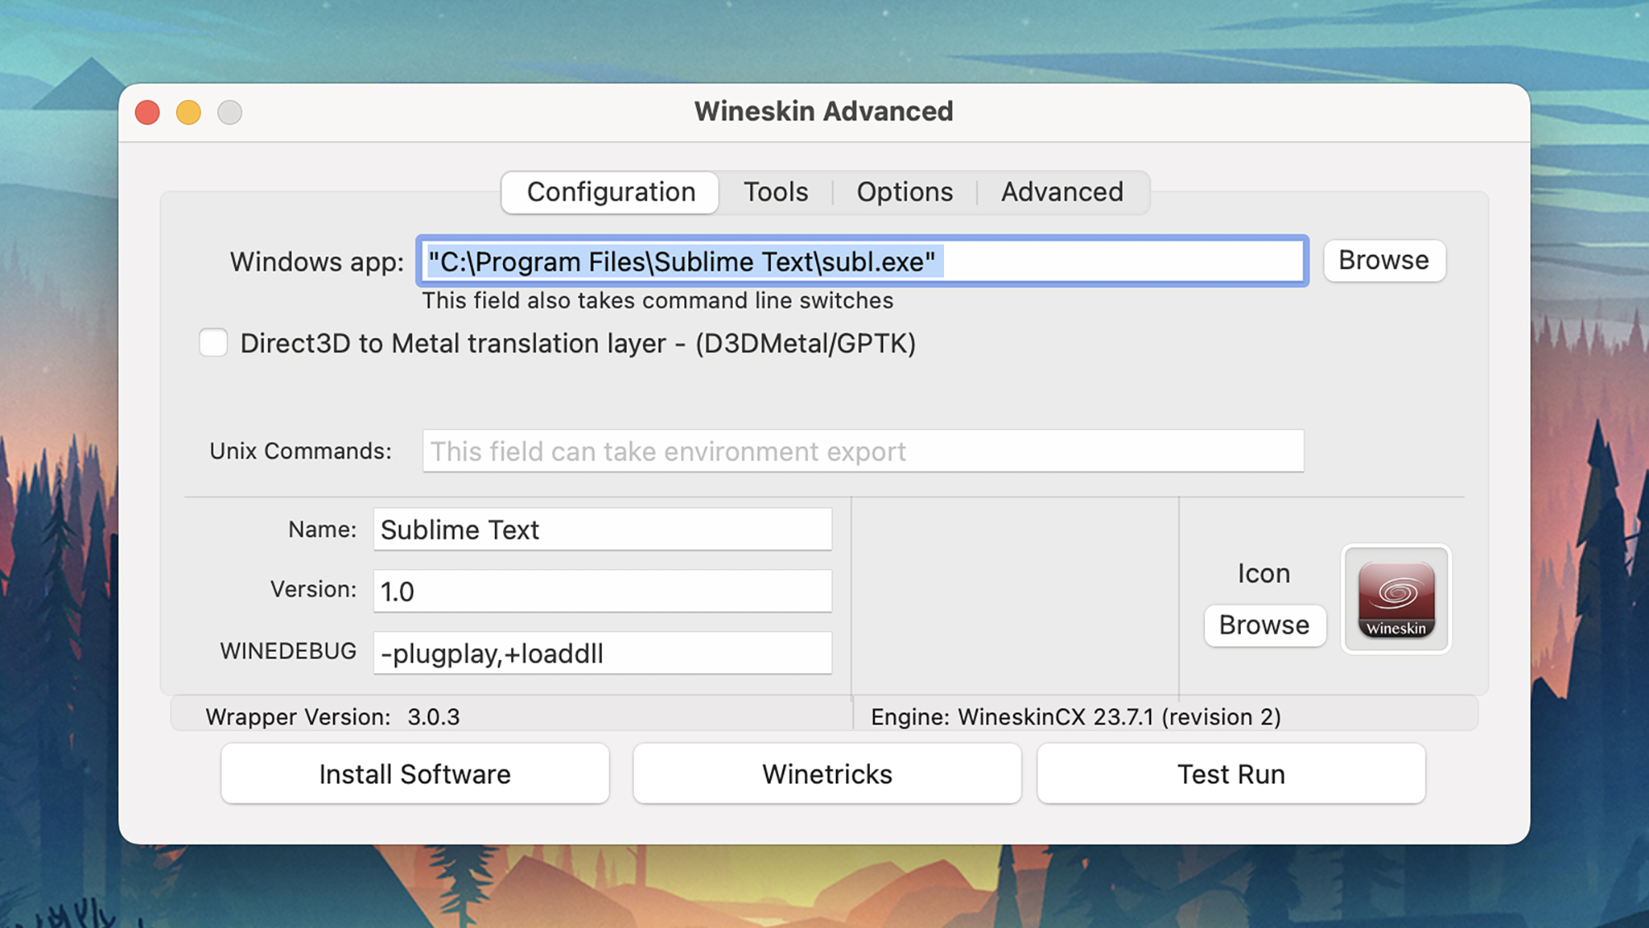Start a Test Run
1649x928 pixels.
point(1231,774)
